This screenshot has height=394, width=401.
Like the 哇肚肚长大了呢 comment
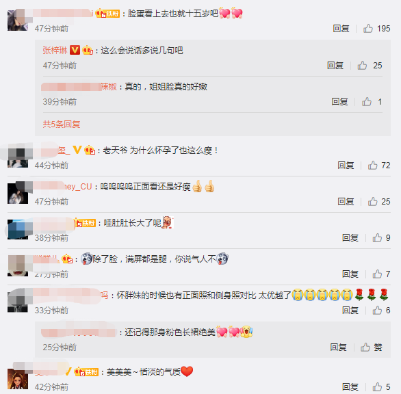[381, 238]
